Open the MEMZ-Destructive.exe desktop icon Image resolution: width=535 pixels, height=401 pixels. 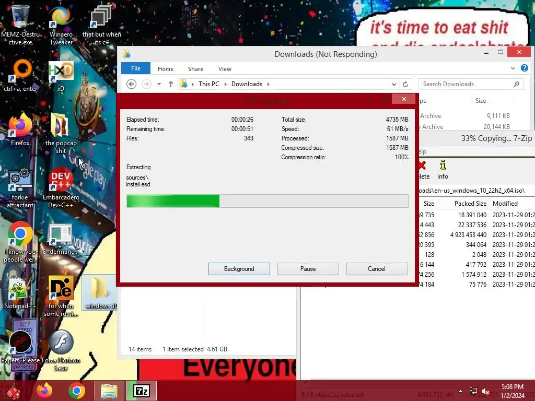click(20, 24)
